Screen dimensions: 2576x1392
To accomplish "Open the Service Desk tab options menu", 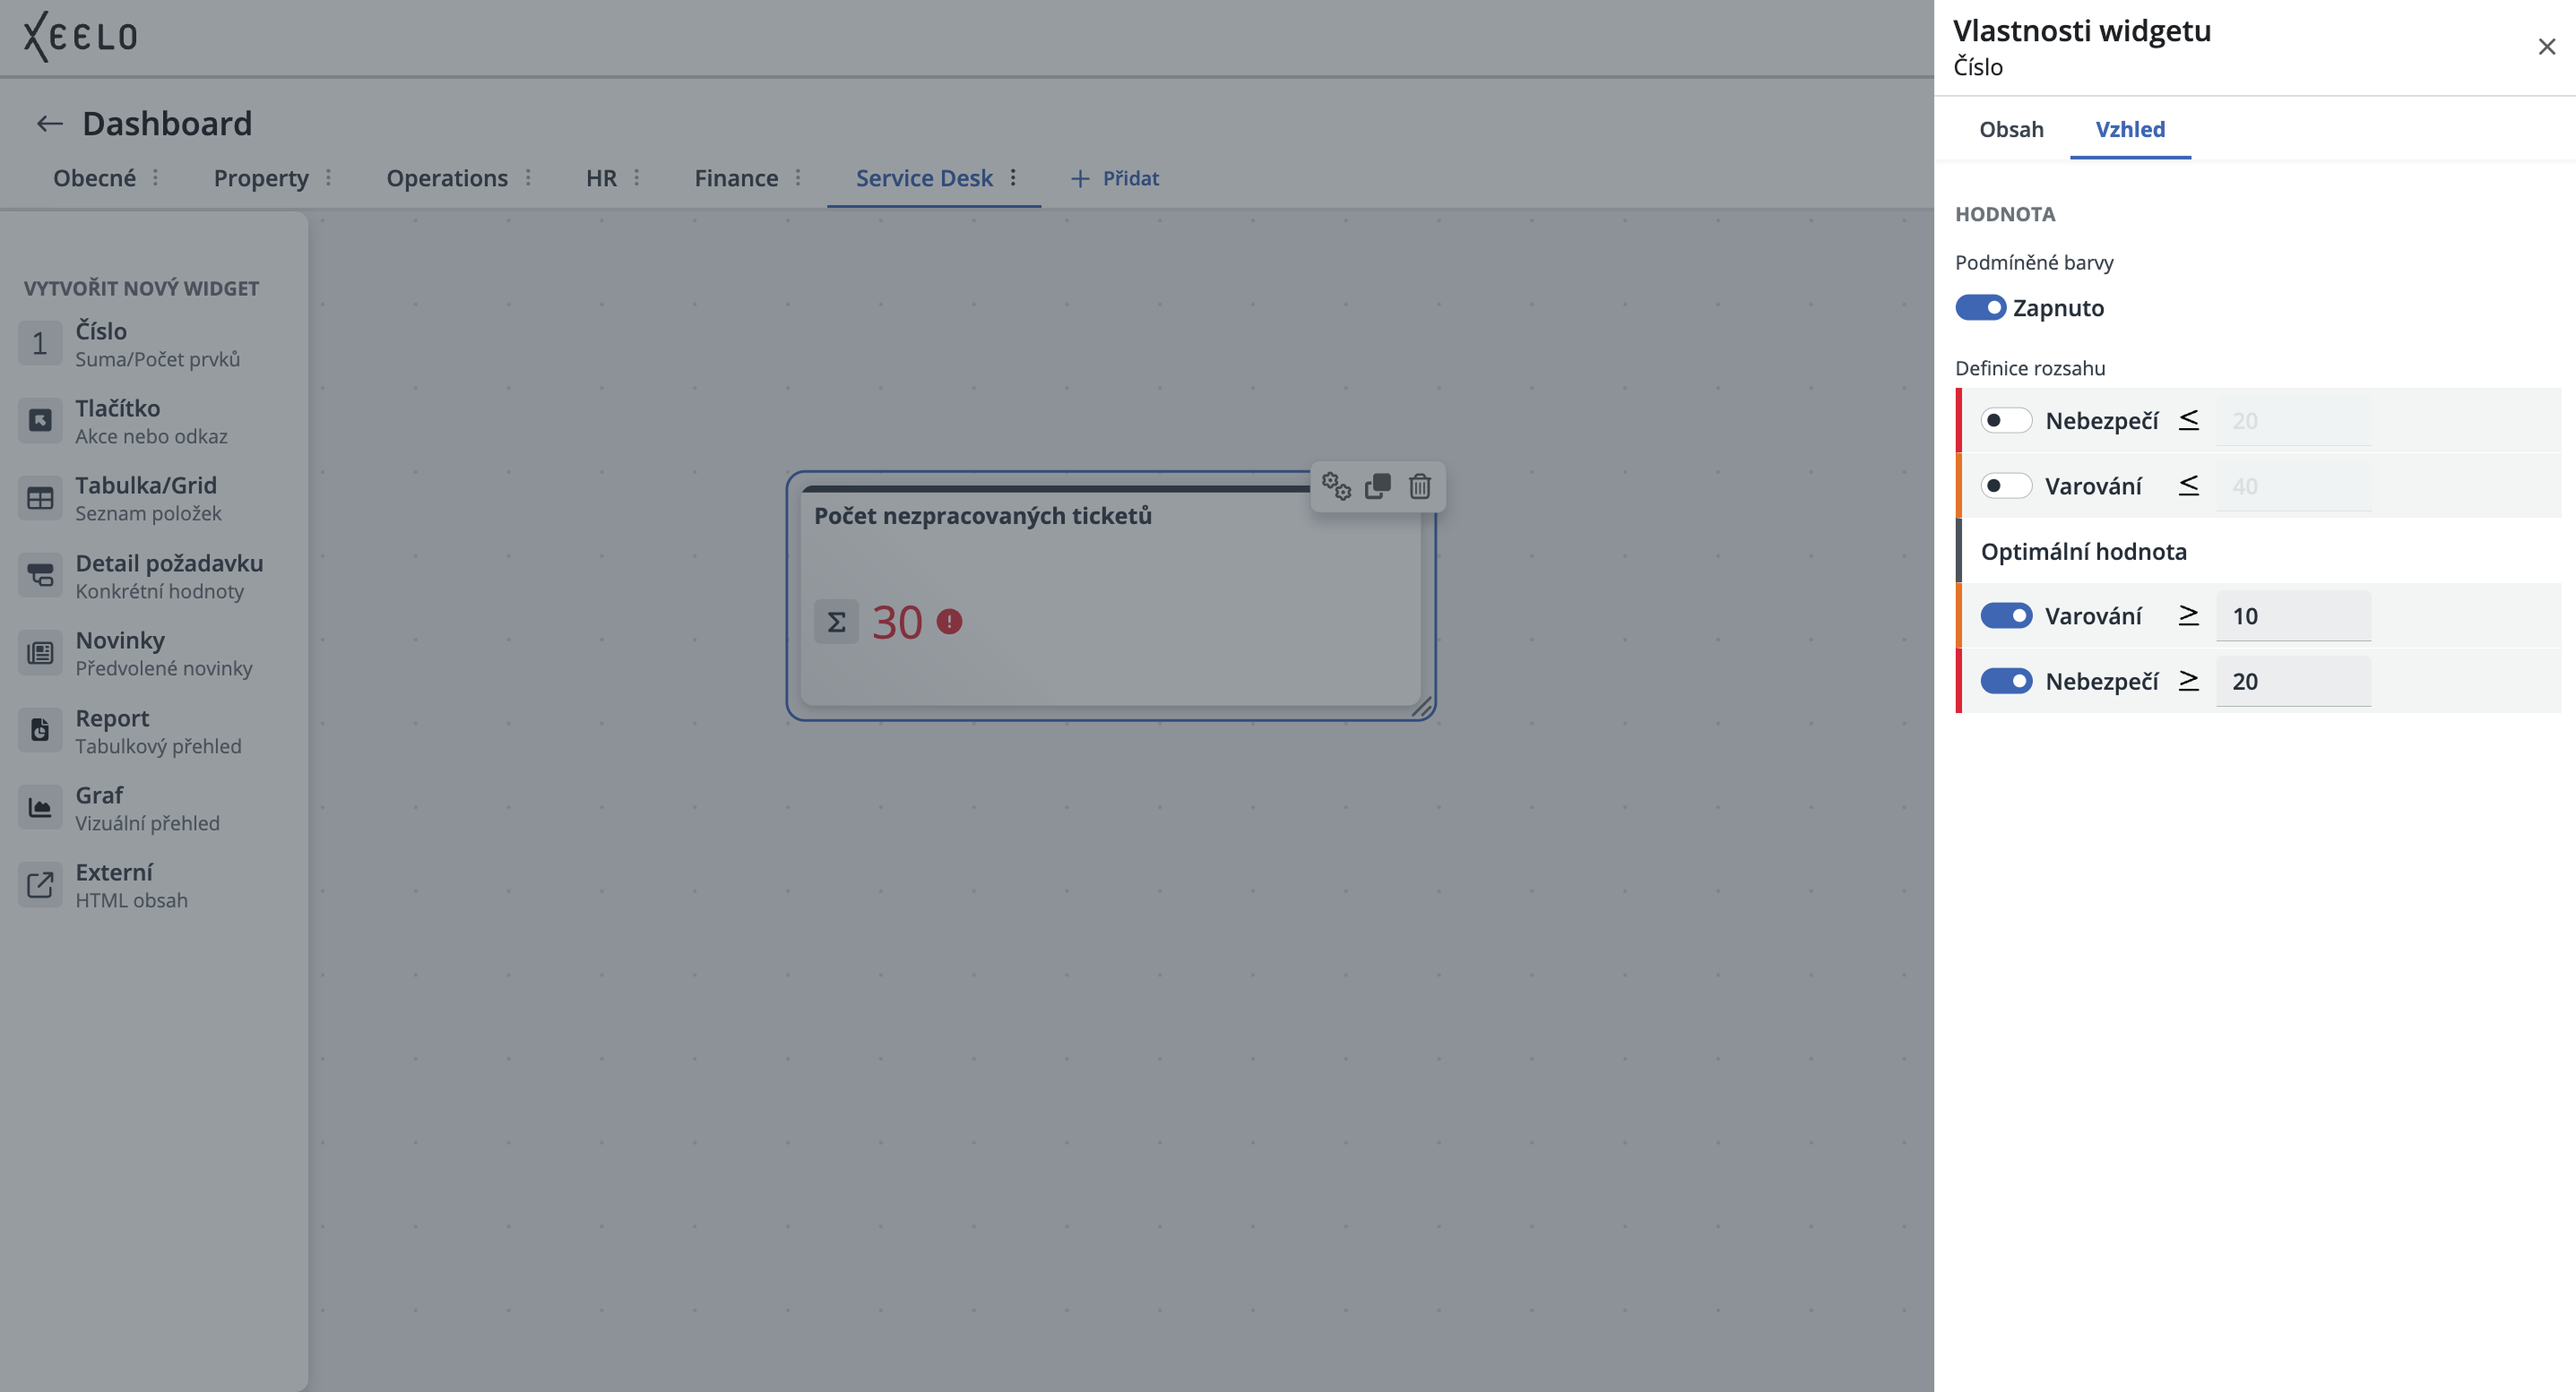I will (x=1013, y=178).
